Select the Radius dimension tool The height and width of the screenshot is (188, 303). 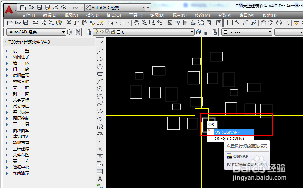[263, 23]
